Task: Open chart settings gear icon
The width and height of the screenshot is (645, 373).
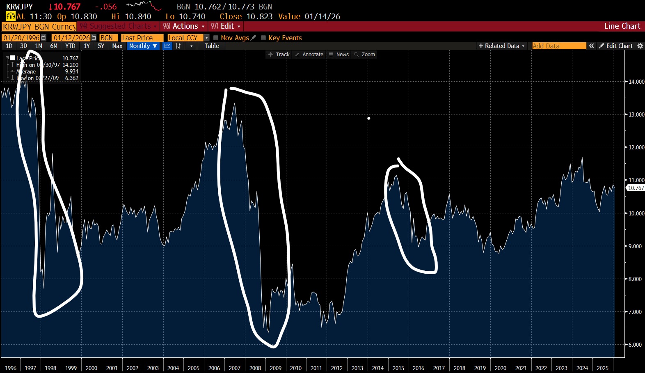Action: (640, 46)
